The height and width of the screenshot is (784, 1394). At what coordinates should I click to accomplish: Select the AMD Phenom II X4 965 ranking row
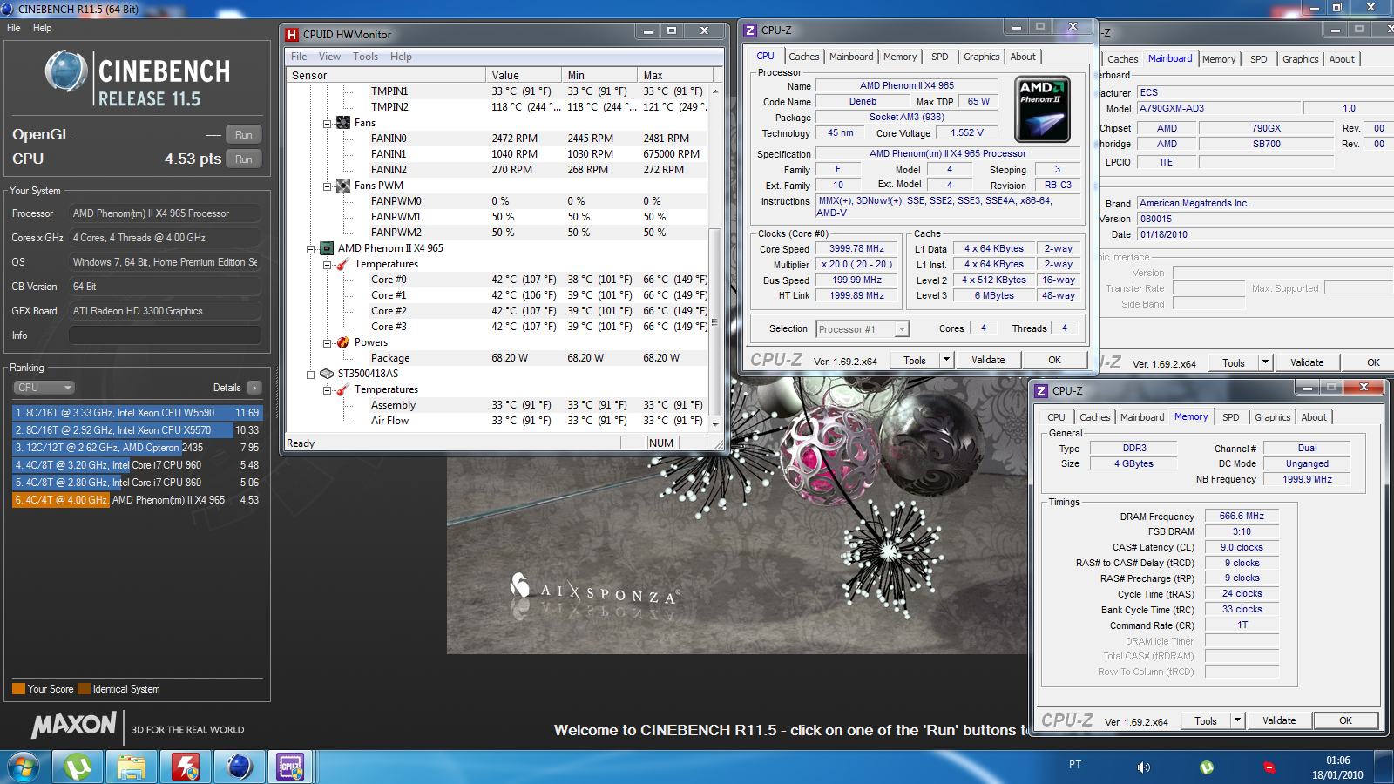tap(137, 500)
